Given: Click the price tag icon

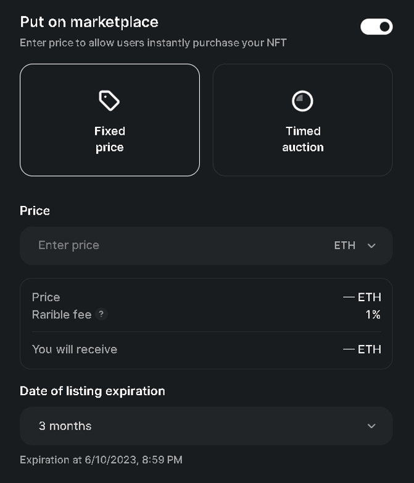Looking at the screenshot, I should coord(109,100).
